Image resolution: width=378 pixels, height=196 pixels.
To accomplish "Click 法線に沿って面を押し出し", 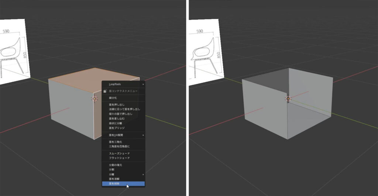I will coord(124,109).
